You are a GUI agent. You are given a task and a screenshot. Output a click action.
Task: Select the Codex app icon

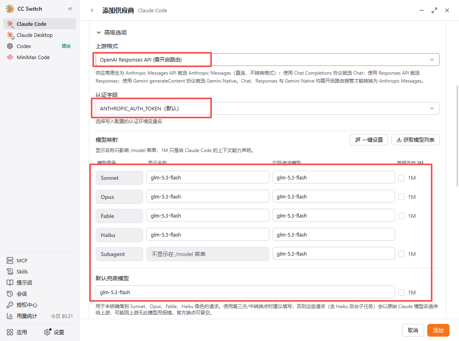pos(10,46)
